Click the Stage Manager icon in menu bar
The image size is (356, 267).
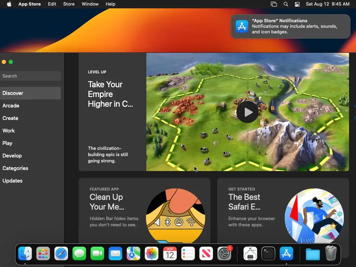(x=274, y=4)
